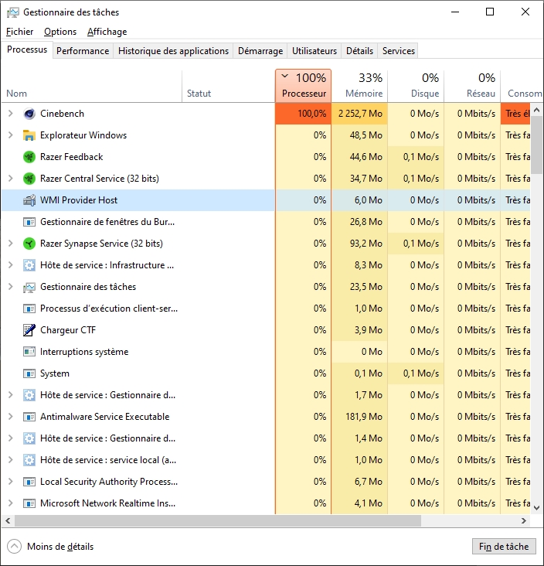Image resolution: width=544 pixels, height=566 pixels.
Task: Switch to the Performance tab
Action: pyautogui.click(x=83, y=51)
